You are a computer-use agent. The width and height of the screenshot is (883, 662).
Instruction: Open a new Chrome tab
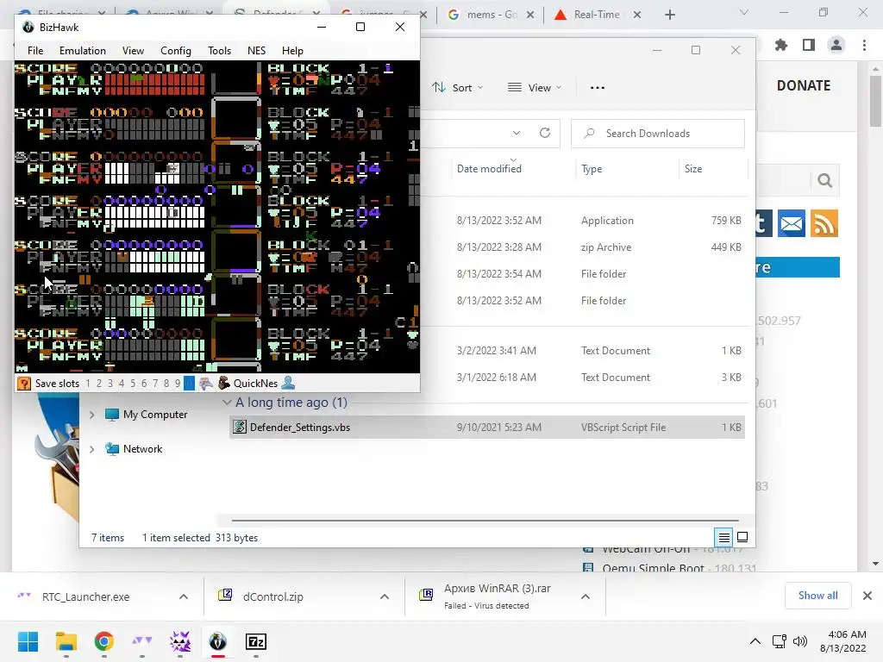pos(669,15)
